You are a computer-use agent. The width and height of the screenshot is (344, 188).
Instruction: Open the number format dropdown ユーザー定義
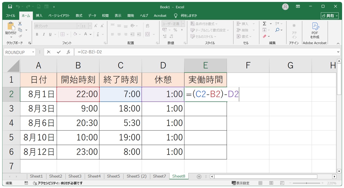tap(183, 24)
